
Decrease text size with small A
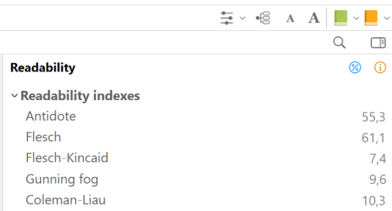coord(290,19)
